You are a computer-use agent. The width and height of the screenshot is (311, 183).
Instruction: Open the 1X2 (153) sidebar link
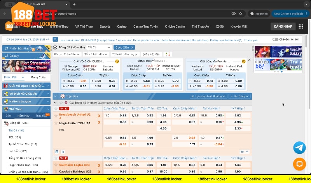point(15,137)
